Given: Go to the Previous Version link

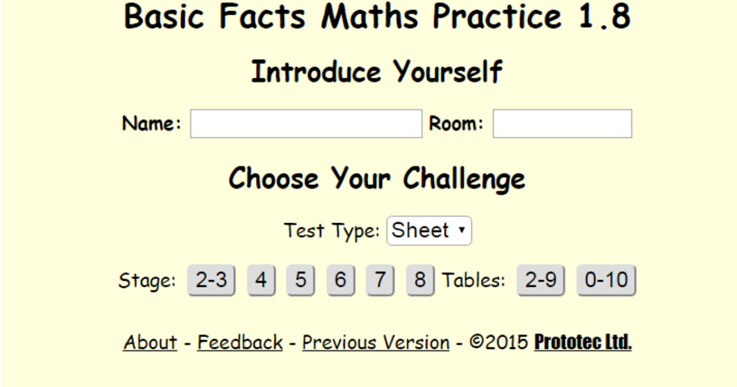Looking at the screenshot, I should coord(376,342).
